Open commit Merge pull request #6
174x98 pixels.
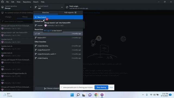(x=17, y=27)
